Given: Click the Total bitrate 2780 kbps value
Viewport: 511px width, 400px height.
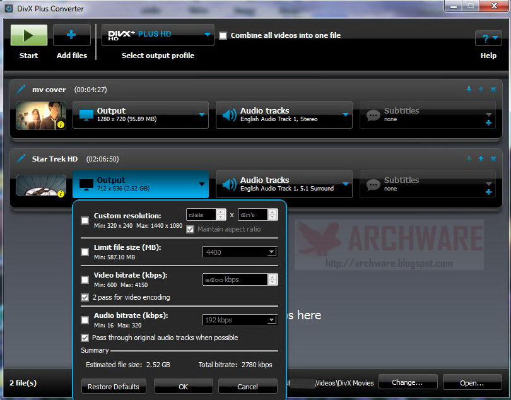Looking at the screenshot, I should tap(257, 365).
